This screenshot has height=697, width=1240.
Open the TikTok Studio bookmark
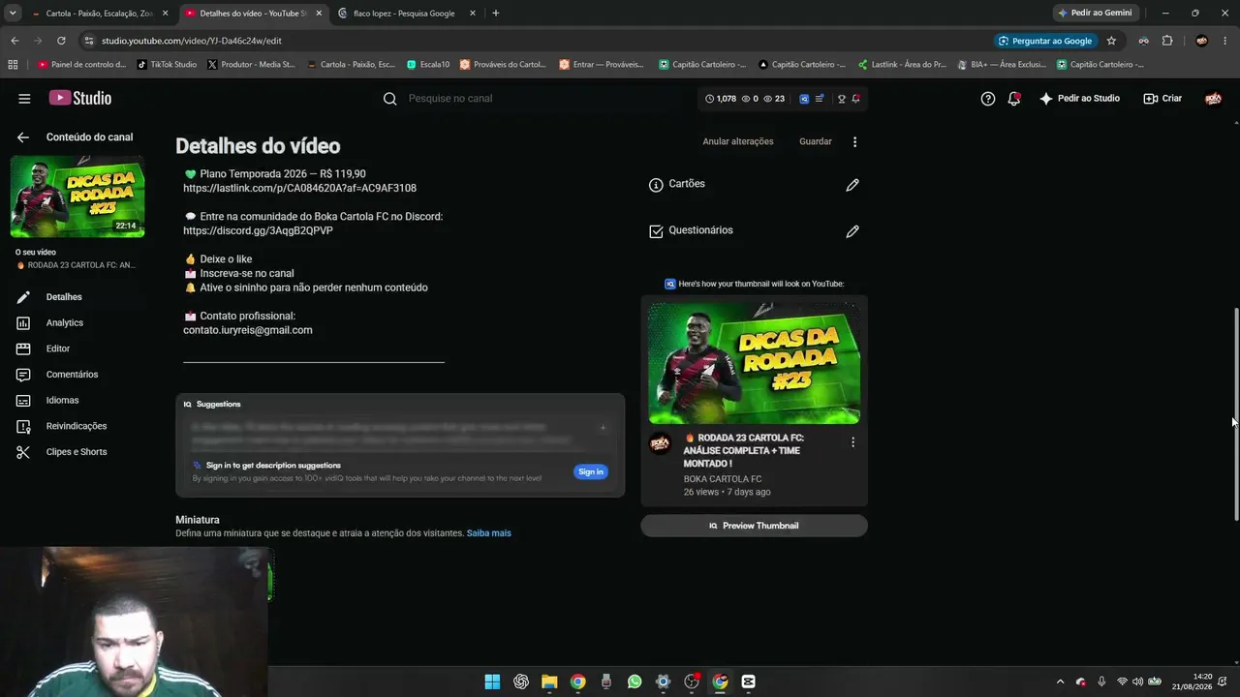[167, 65]
